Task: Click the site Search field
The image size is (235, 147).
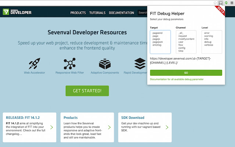Action: 142,12
